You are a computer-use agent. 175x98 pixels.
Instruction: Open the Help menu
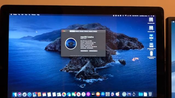point(38,15)
